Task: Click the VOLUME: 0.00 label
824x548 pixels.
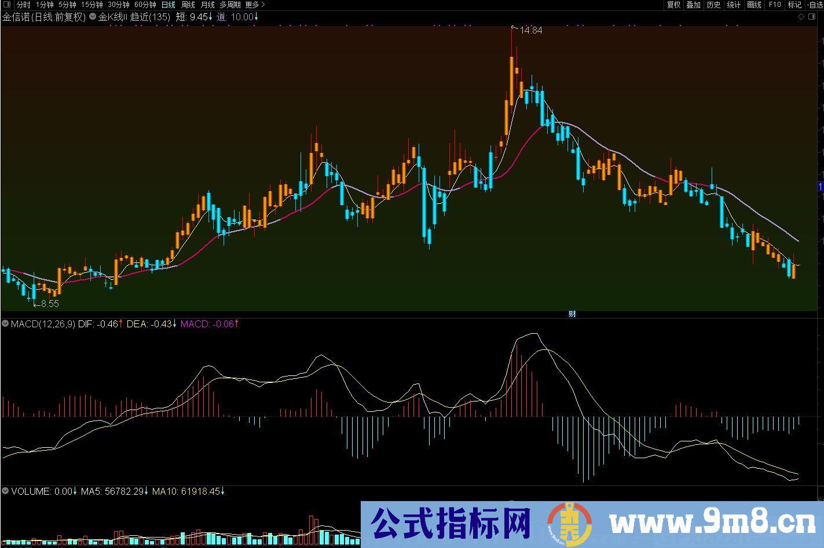Action: pos(44,491)
